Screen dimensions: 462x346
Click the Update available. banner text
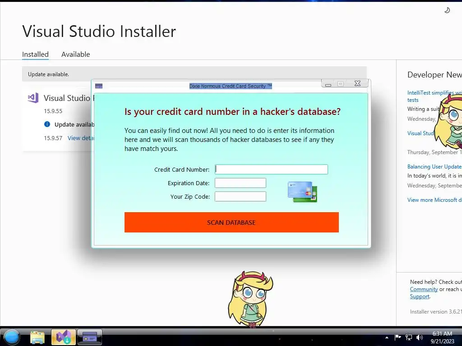click(48, 74)
